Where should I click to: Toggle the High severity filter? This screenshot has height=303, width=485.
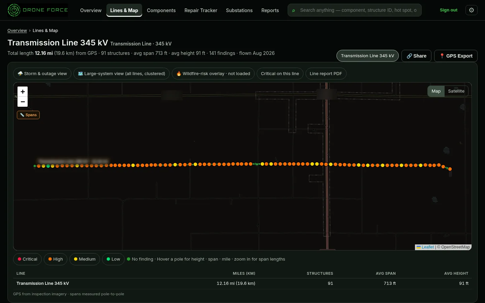[56, 259]
